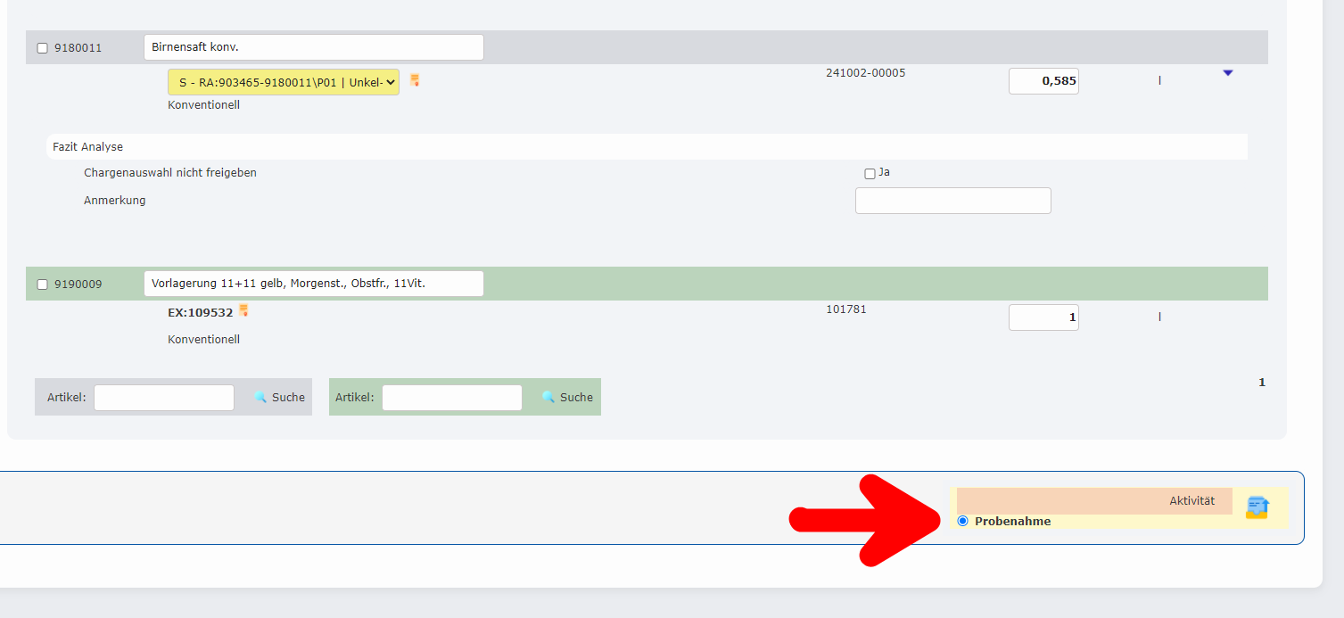Screen dimensions: 1344x618
Task: Click the quantity field showing 1
Action: coord(1043,317)
